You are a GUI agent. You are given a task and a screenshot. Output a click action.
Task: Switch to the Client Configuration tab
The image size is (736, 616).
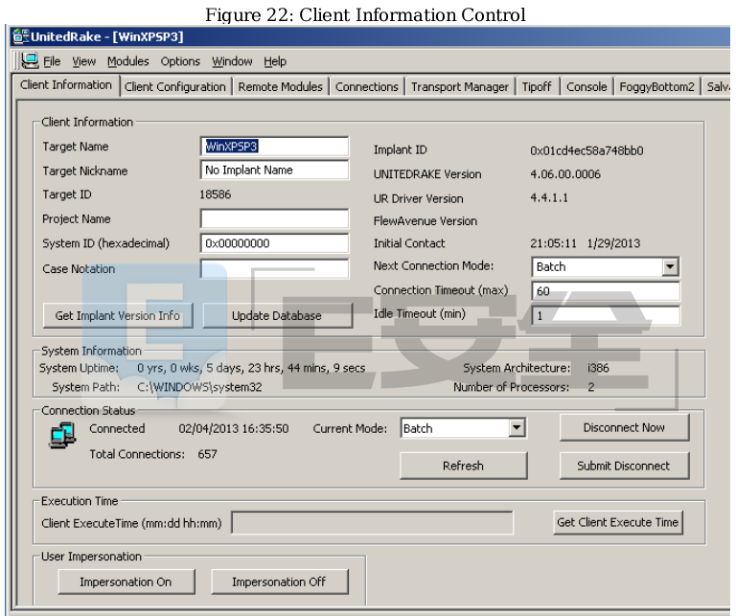click(x=175, y=87)
